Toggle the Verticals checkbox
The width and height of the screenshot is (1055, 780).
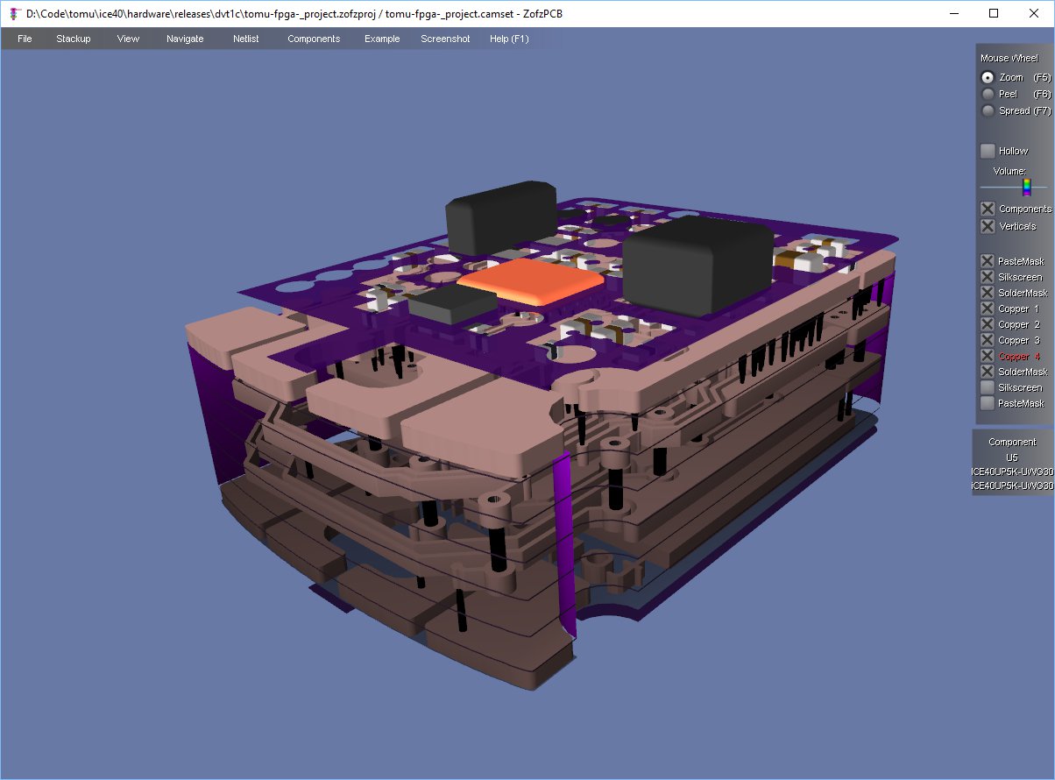pyautogui.click(x=988, y=226)
